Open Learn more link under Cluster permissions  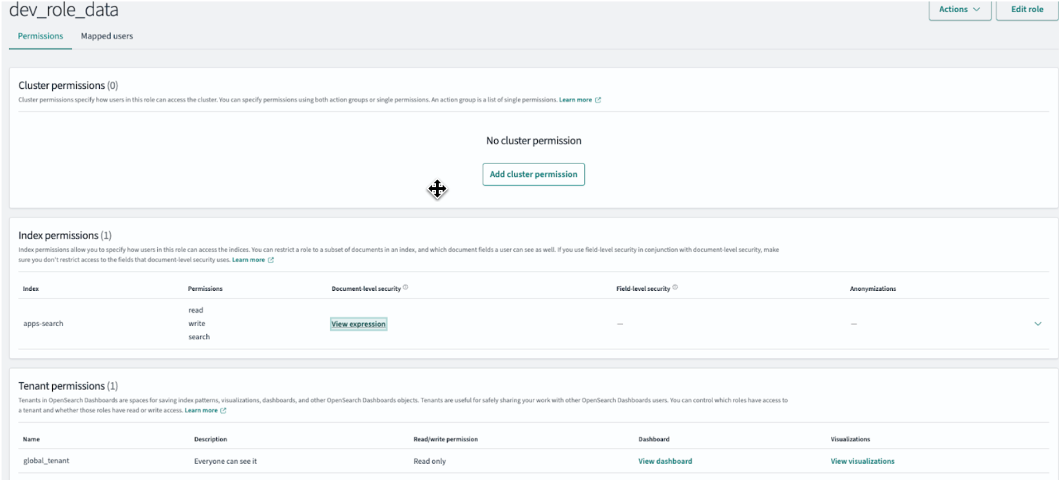tap(575, 100)
